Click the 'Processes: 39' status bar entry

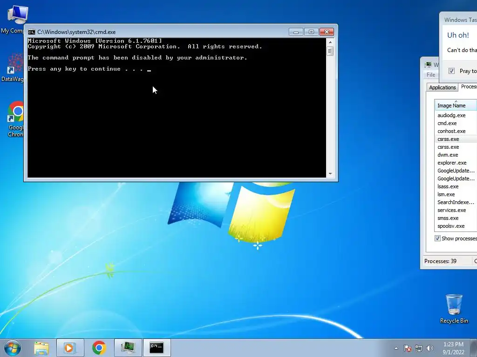(440, 261)
